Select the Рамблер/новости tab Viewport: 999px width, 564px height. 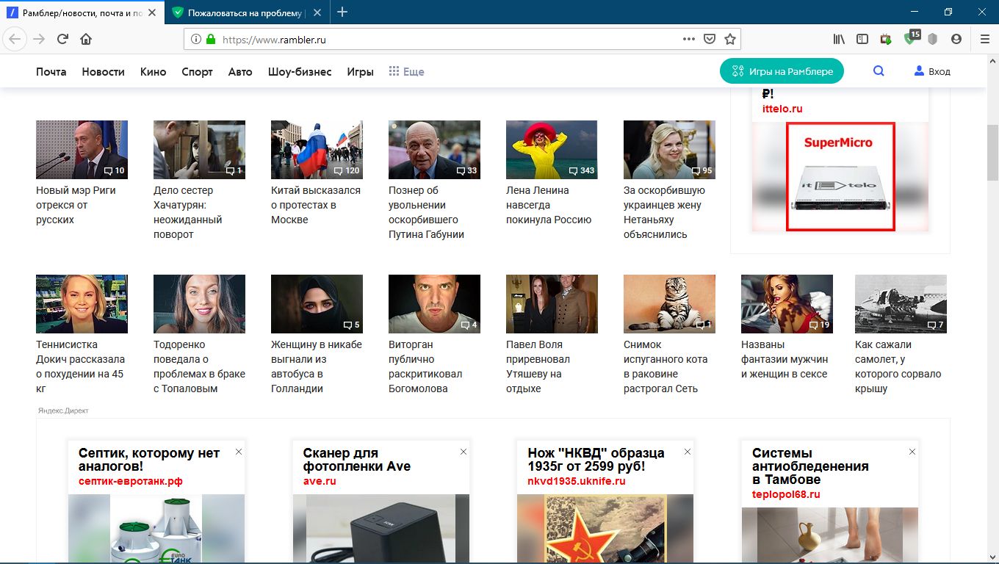(x=82, y=12)
